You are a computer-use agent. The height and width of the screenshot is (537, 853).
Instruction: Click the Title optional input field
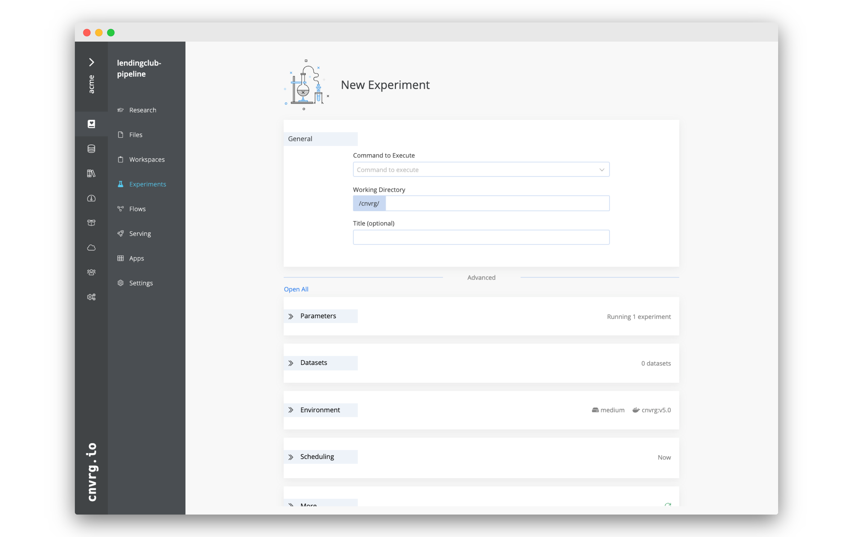pyautogui.click(x=481, y=237)
